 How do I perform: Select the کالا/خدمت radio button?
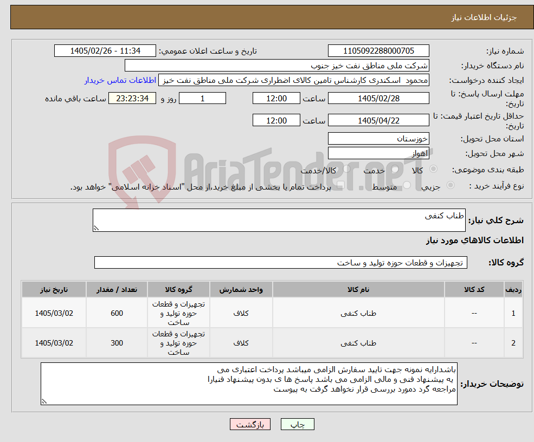[x=346, y=169]
